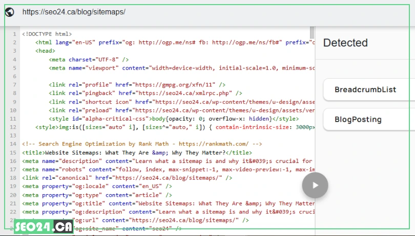Click the style id="alpha-critical-css" line
This screenshot has height=236, width=415.
tap(174, 119)
